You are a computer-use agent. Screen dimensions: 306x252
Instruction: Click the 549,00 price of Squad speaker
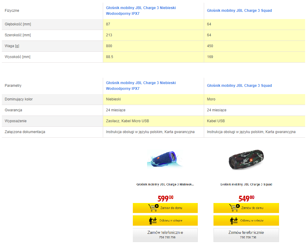[246, 198]
